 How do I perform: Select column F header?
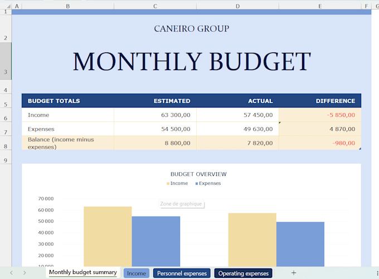[x=366, y=6]
